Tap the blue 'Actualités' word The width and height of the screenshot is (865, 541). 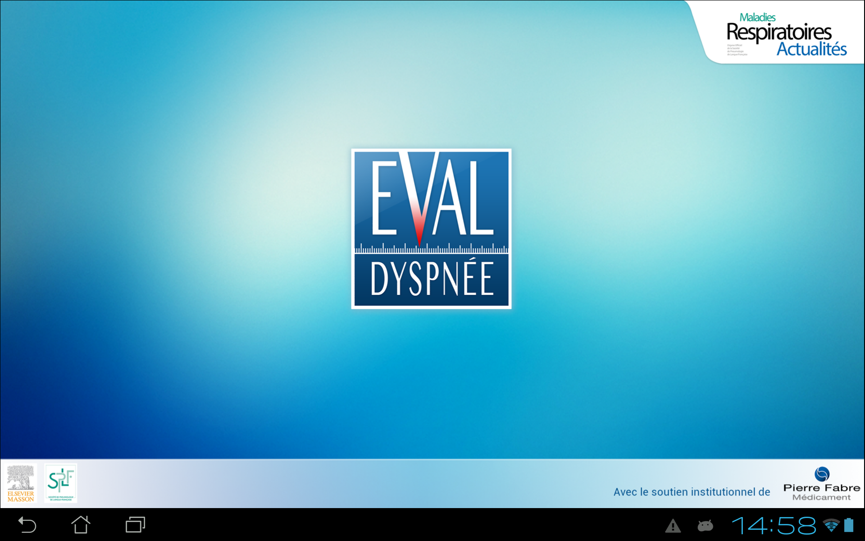812,49
